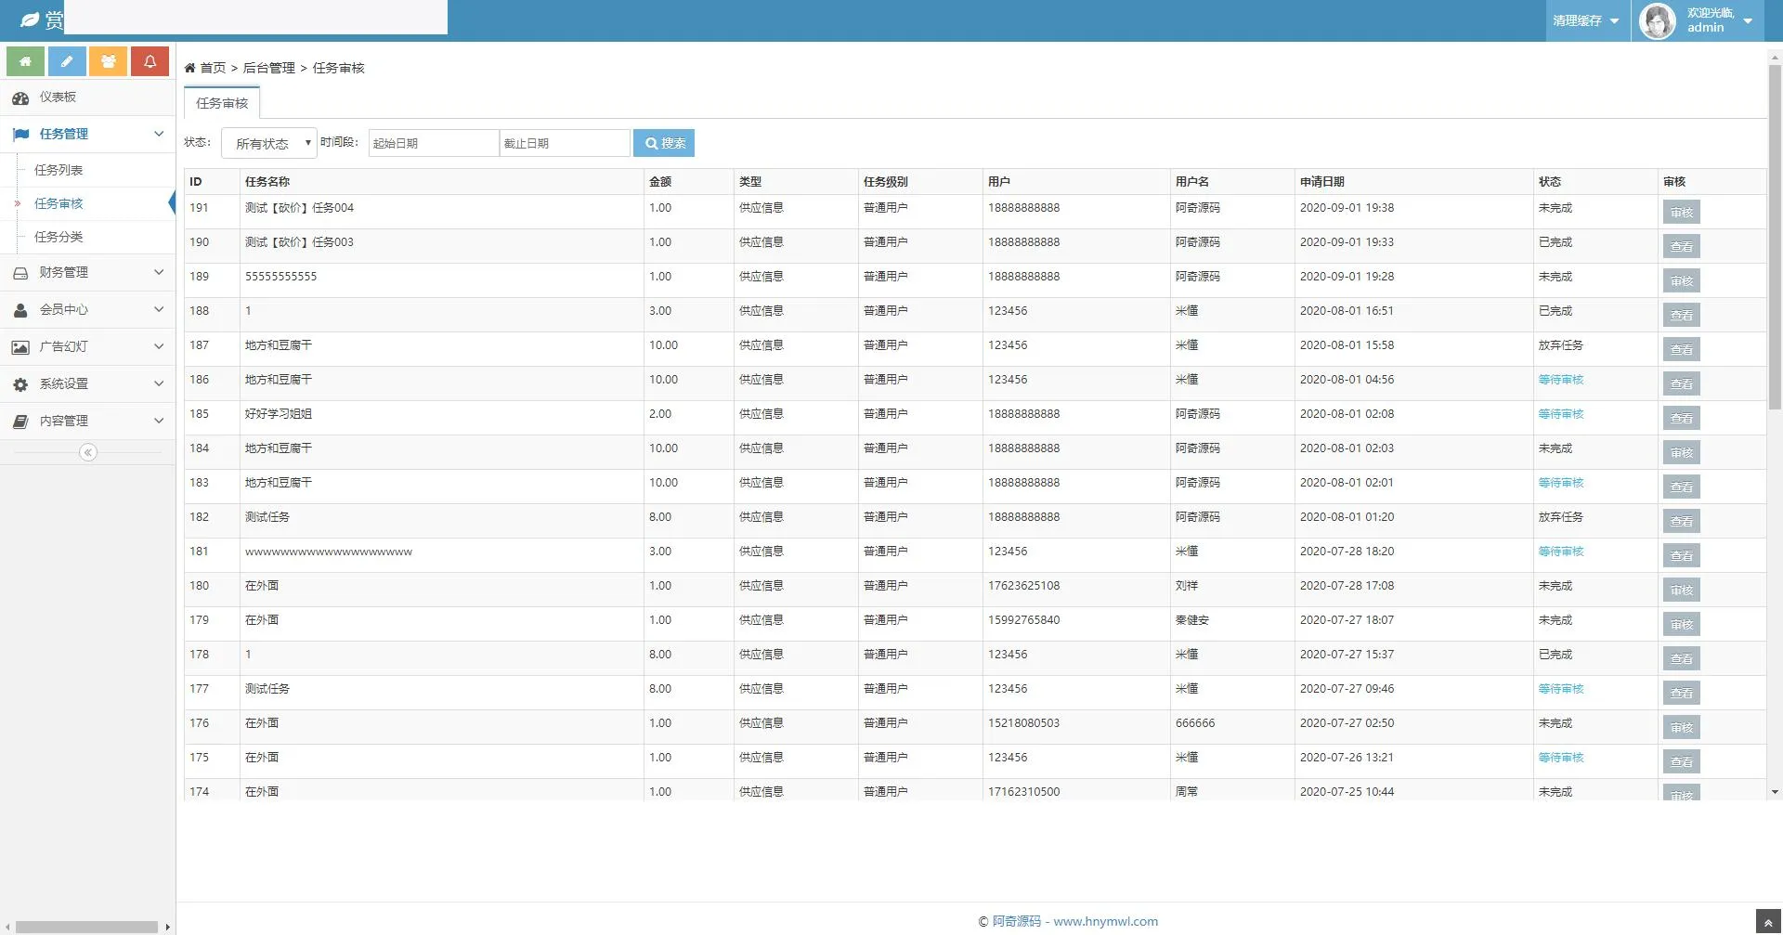Click 审核 button for task 189

[x=1682, y=280]
